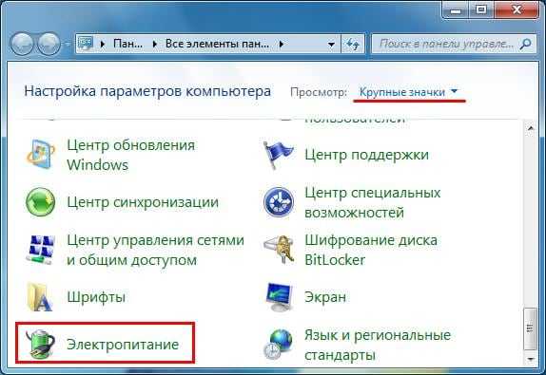Click the vertical scrollbar thumb

[531, 328]
